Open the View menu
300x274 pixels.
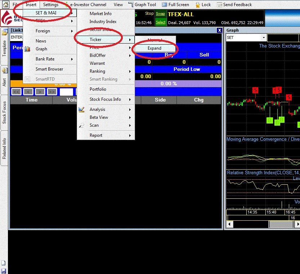coord(118,5)
